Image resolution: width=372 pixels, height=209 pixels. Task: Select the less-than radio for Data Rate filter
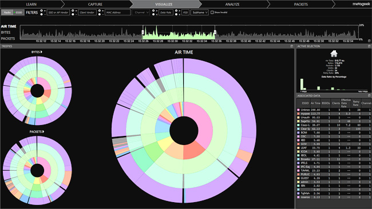pyautogui.click(x=153, y=14)
